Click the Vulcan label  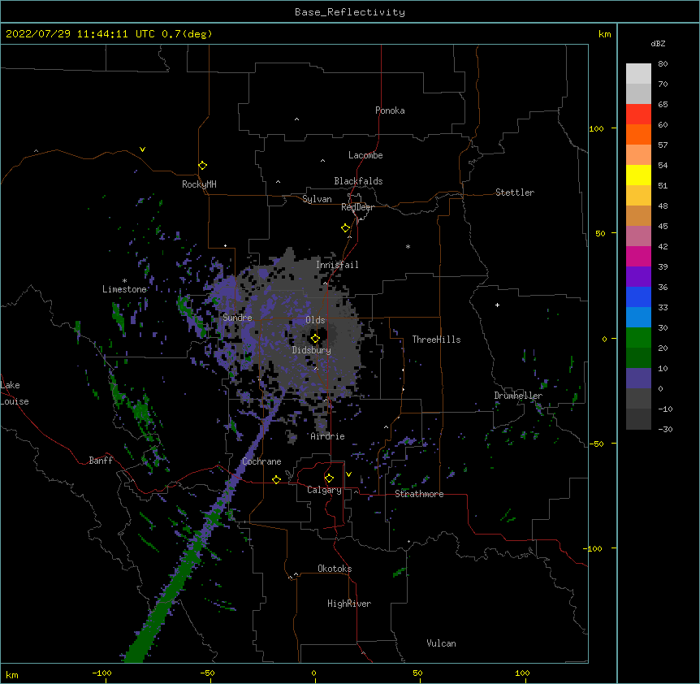pos(441,643)
